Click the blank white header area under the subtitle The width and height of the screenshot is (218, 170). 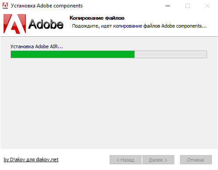tap(138, 32)
